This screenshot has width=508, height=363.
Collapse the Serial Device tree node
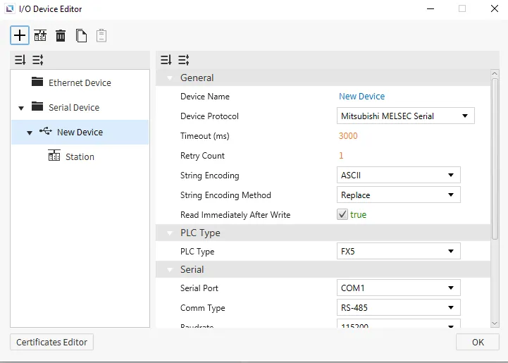pyautogui.click(x=21, y=108)
